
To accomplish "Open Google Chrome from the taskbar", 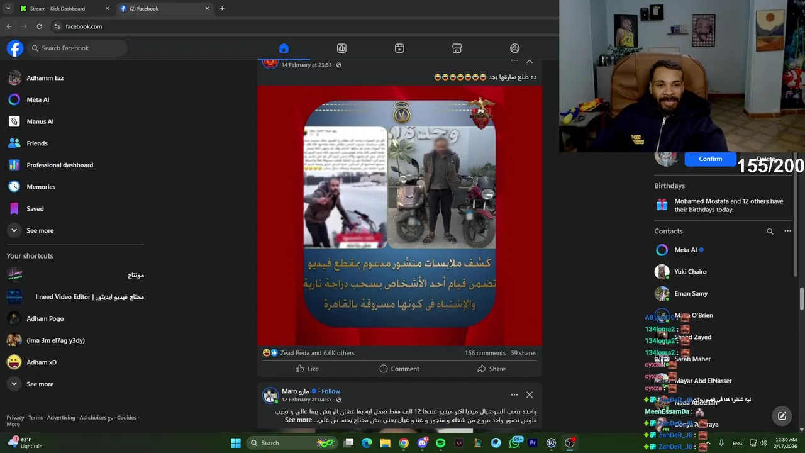I will 404,443.
